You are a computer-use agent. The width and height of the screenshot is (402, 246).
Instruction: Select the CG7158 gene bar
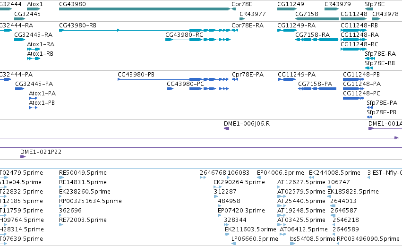click(317, 19)
